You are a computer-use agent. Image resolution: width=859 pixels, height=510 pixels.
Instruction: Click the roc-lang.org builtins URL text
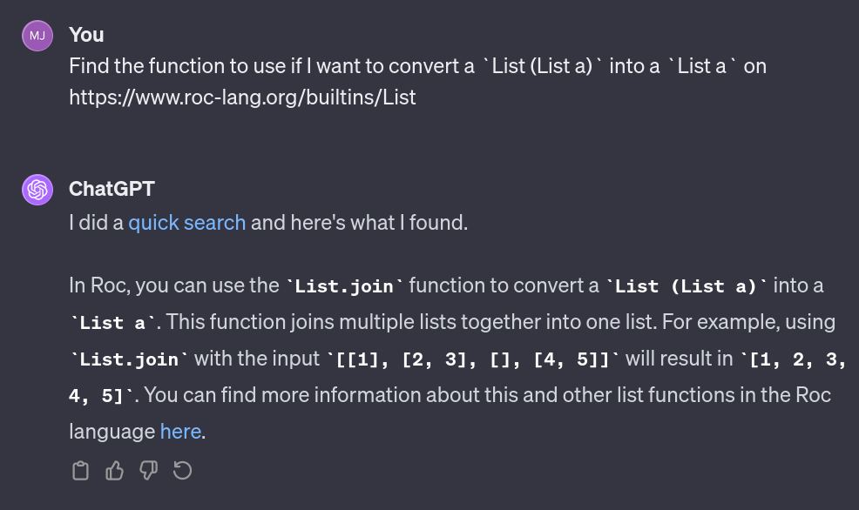coord(242,97)
